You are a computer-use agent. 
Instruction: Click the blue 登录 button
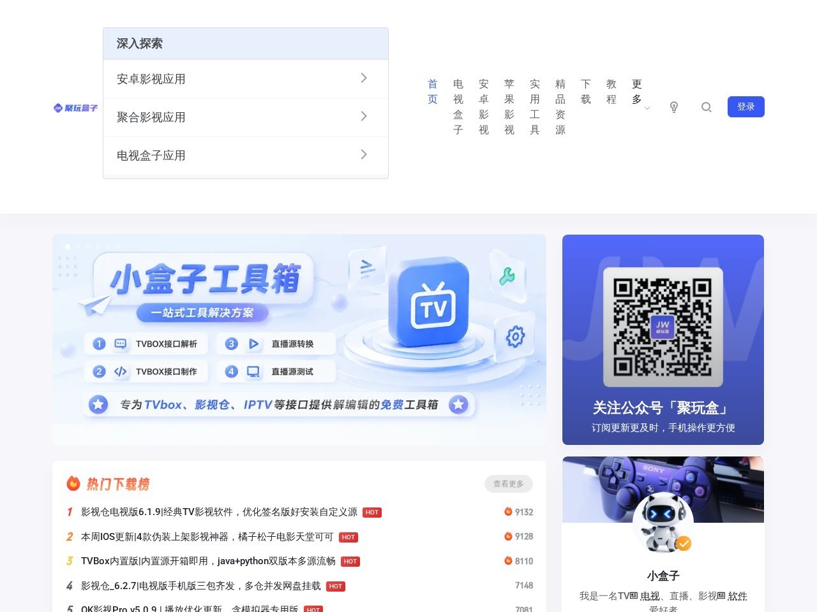pos(746,106)
